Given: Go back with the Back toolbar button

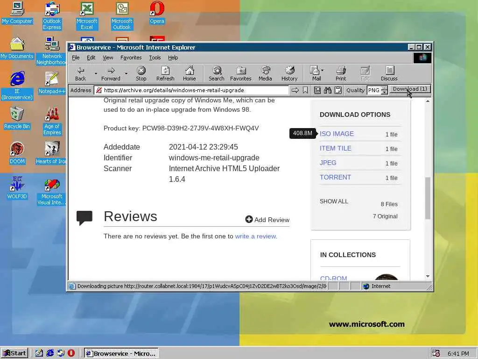Looking at the screenshot, I should (x=80, y=74).
